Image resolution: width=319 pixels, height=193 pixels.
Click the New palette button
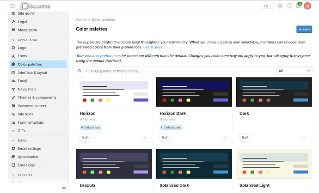[304, 29]
